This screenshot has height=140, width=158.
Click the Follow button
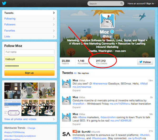point(145,62)
